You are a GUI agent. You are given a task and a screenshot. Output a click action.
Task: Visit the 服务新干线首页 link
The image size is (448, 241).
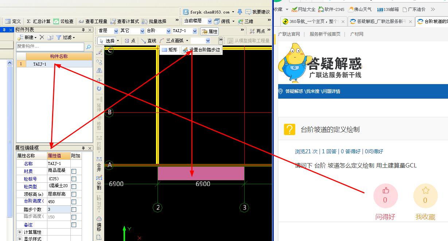(x=325, y=34)
